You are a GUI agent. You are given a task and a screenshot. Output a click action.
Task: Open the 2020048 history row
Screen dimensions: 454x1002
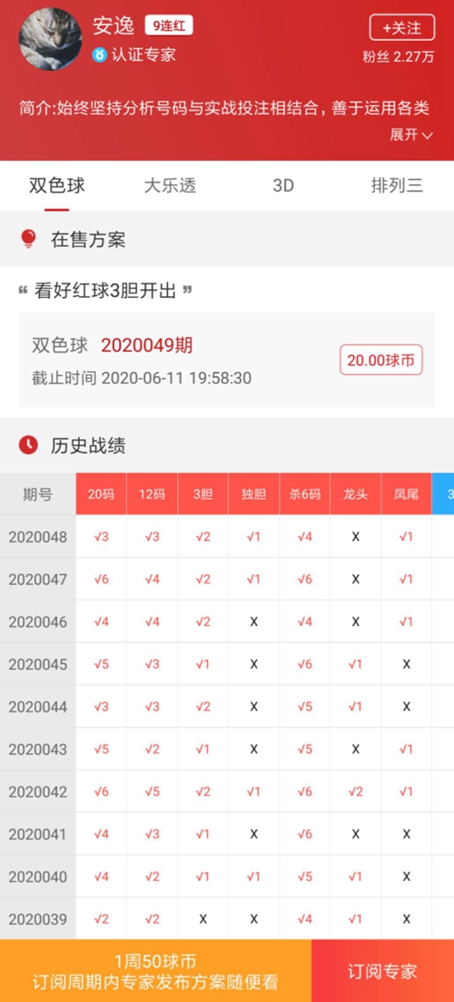click(x=227, y=536)
